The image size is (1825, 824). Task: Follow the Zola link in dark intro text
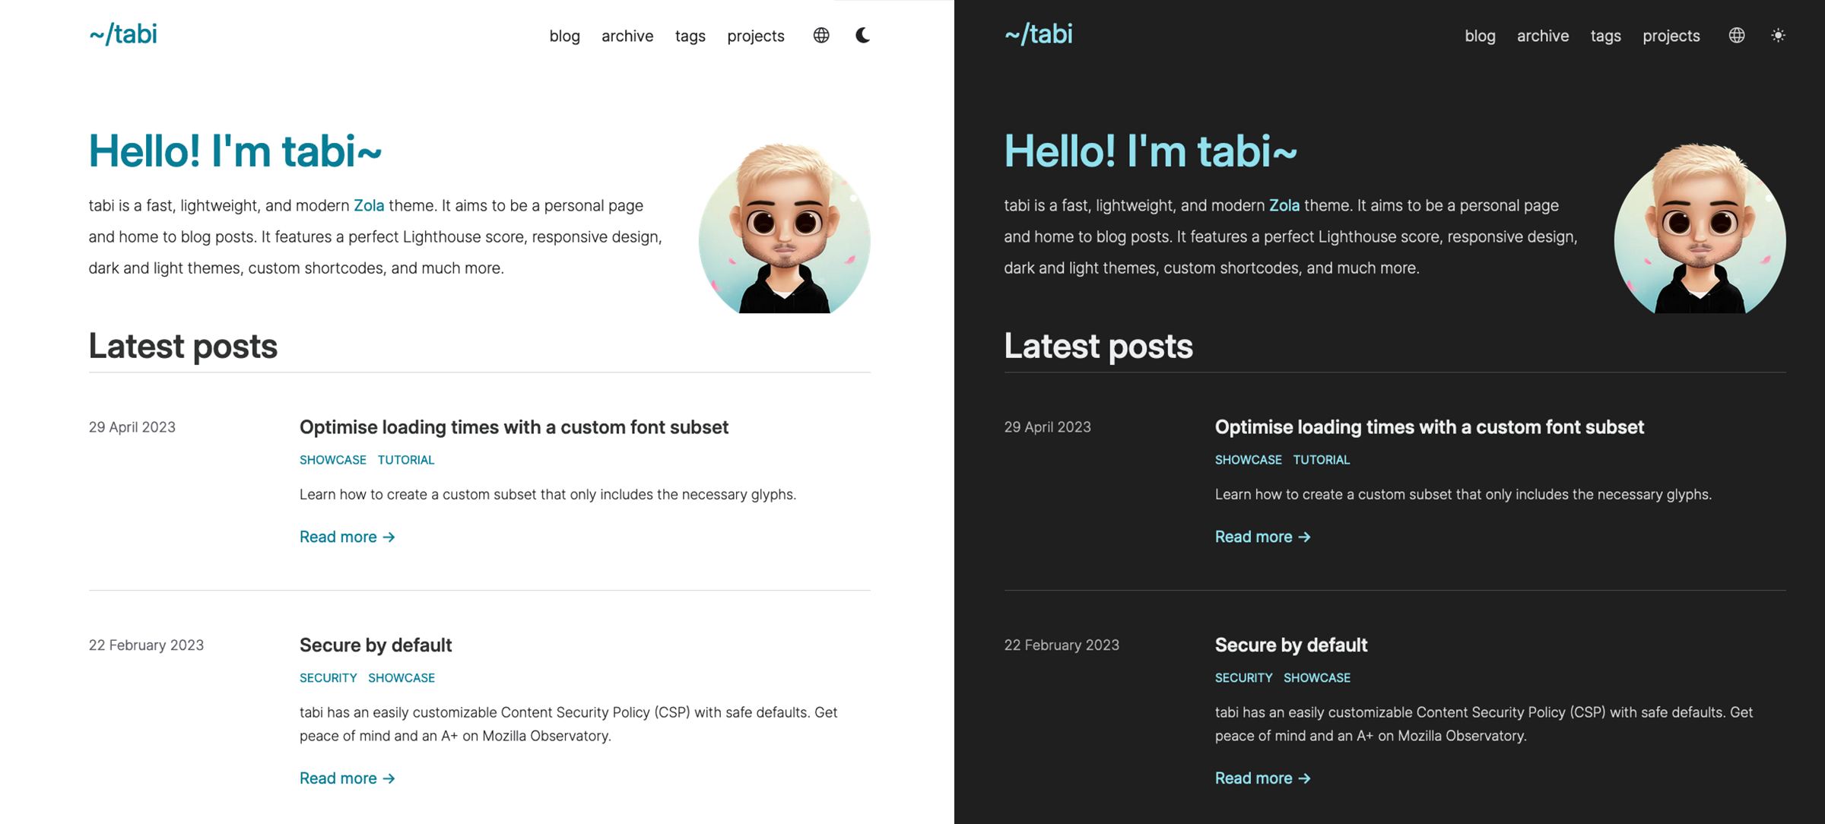point(1284,205)
